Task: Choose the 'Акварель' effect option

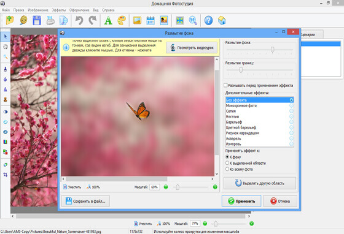Action: (259, 138)
